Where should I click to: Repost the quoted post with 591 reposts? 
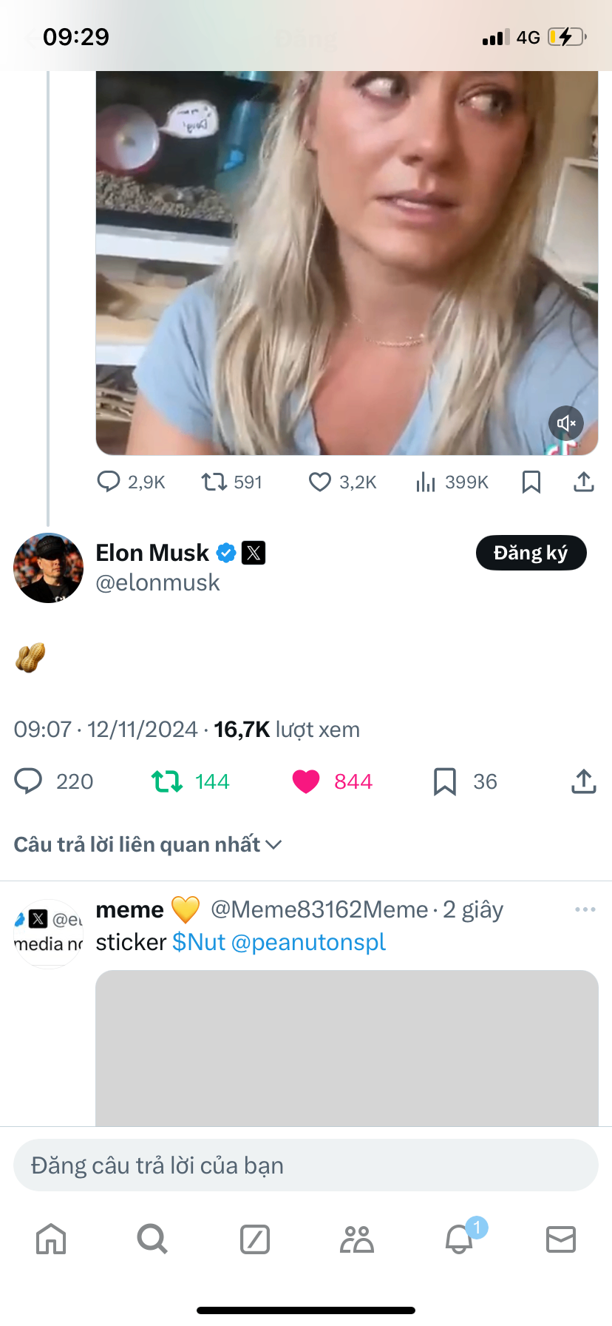pos(214,482)
